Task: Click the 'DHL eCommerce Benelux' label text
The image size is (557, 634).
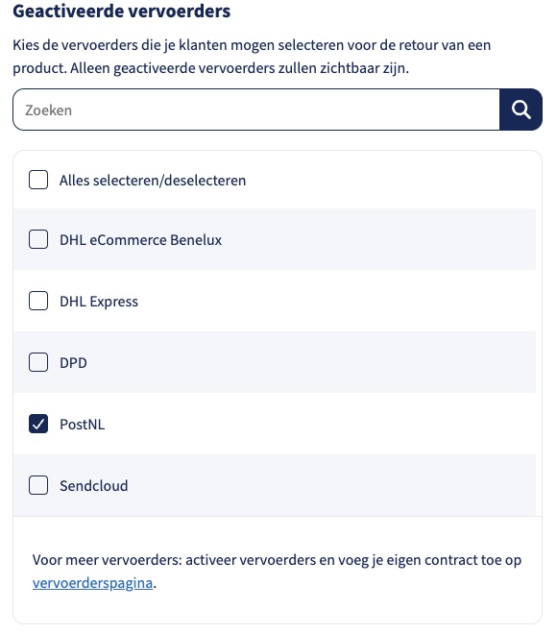Action: [x=140, y=240]
